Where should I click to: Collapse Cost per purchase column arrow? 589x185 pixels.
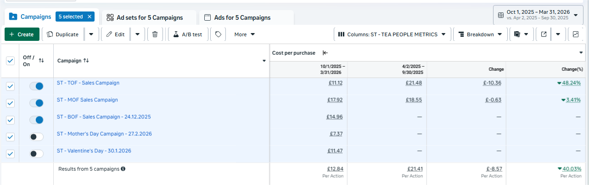[325, 53]
